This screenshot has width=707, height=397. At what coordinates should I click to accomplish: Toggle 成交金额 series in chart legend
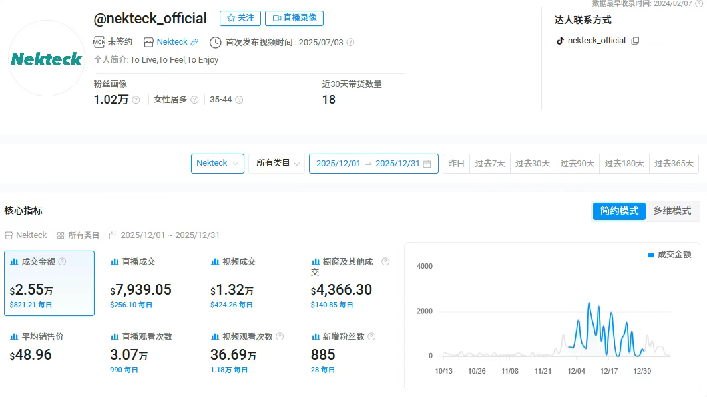click(670, 255)
